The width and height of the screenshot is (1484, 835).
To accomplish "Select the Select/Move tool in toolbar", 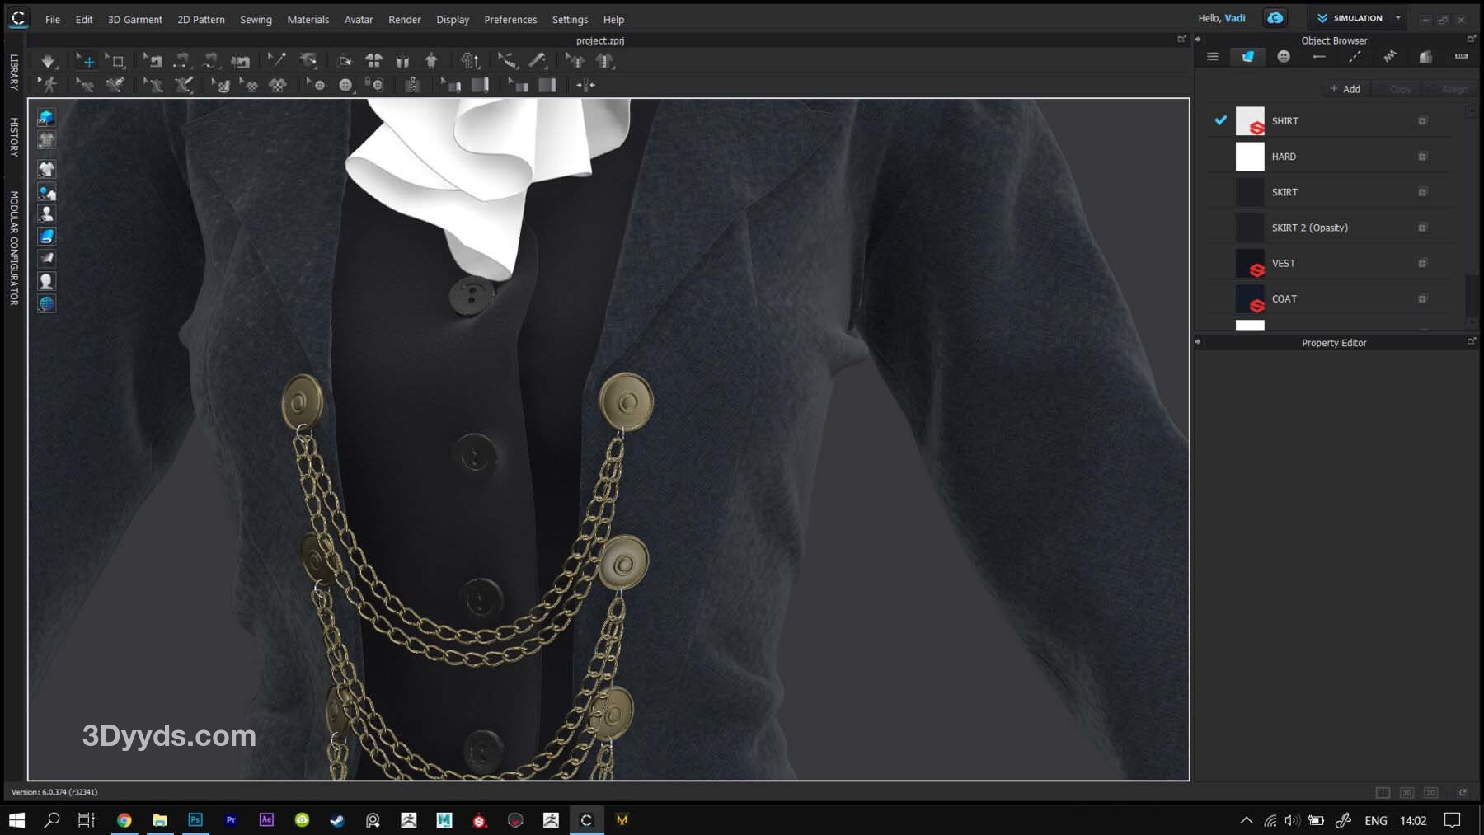I will click(x=86, y=61).
